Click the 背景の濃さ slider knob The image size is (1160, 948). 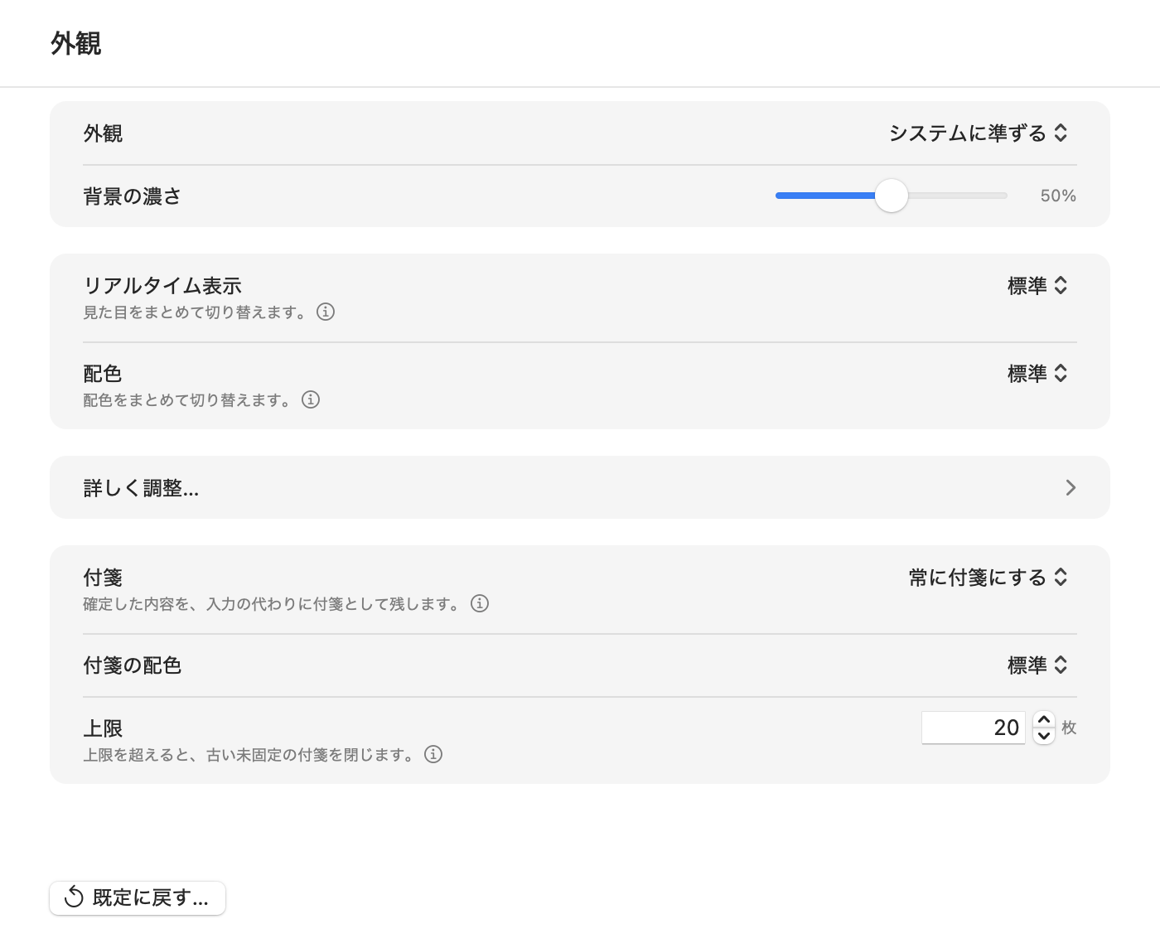tap(892, 196)
